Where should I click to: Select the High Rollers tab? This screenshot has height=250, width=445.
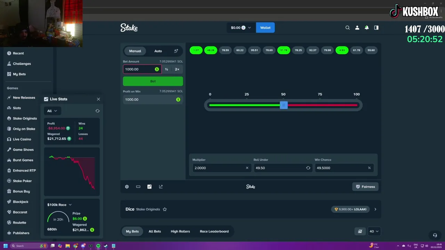[180, 231]
